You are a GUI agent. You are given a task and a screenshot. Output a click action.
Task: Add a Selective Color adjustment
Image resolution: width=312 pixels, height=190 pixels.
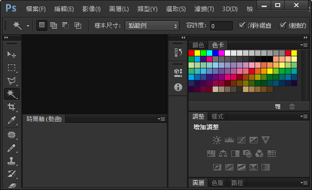[x=254, y=167]
